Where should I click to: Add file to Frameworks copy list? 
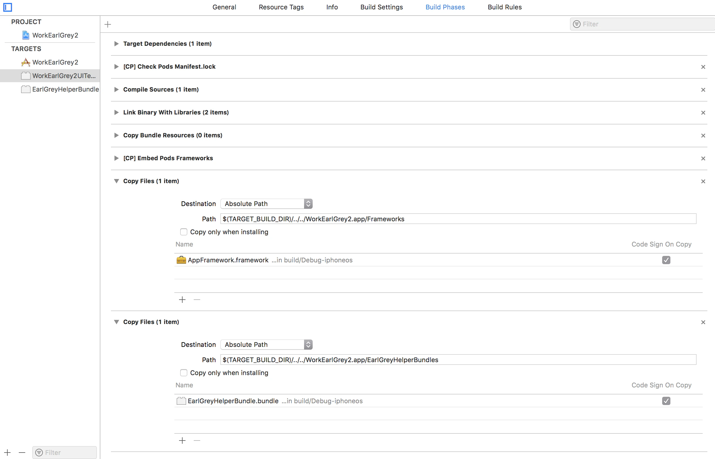(x=182, y=300)
